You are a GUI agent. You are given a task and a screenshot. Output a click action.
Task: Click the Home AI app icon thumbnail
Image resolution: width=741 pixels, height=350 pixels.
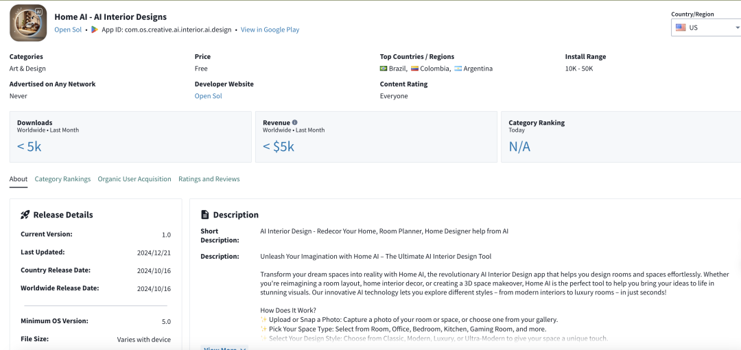(28, 23)
